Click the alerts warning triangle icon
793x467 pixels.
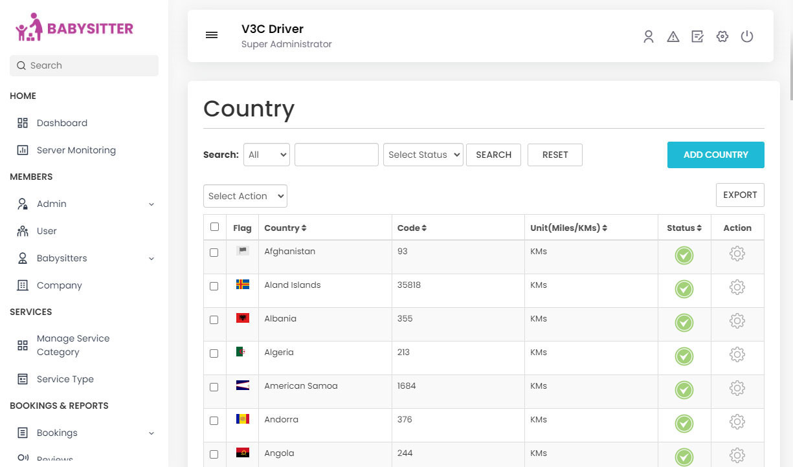pos(673,37)
